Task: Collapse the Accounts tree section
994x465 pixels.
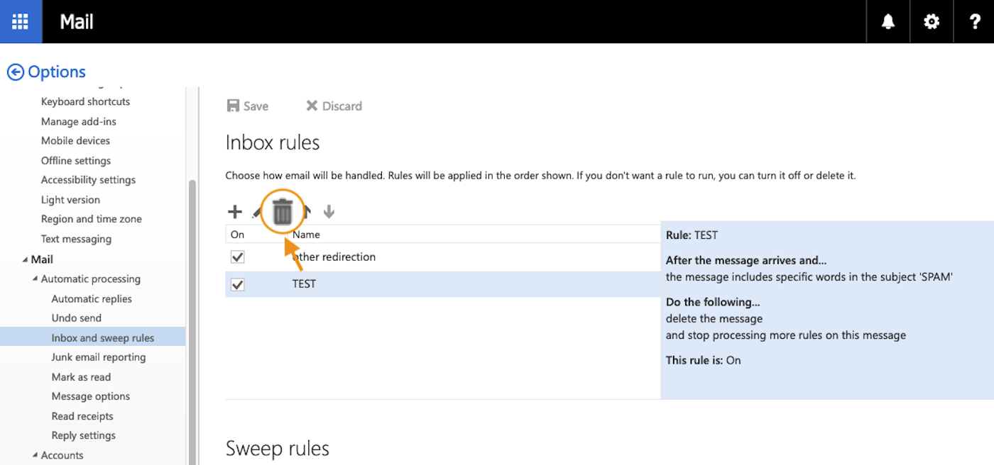Action: (x=35, y=455)
